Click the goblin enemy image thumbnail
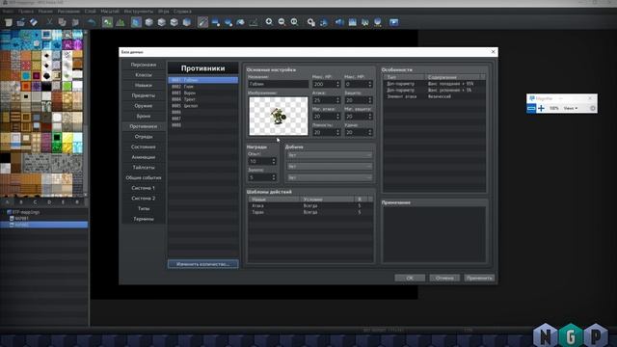 tap(279, 116)
